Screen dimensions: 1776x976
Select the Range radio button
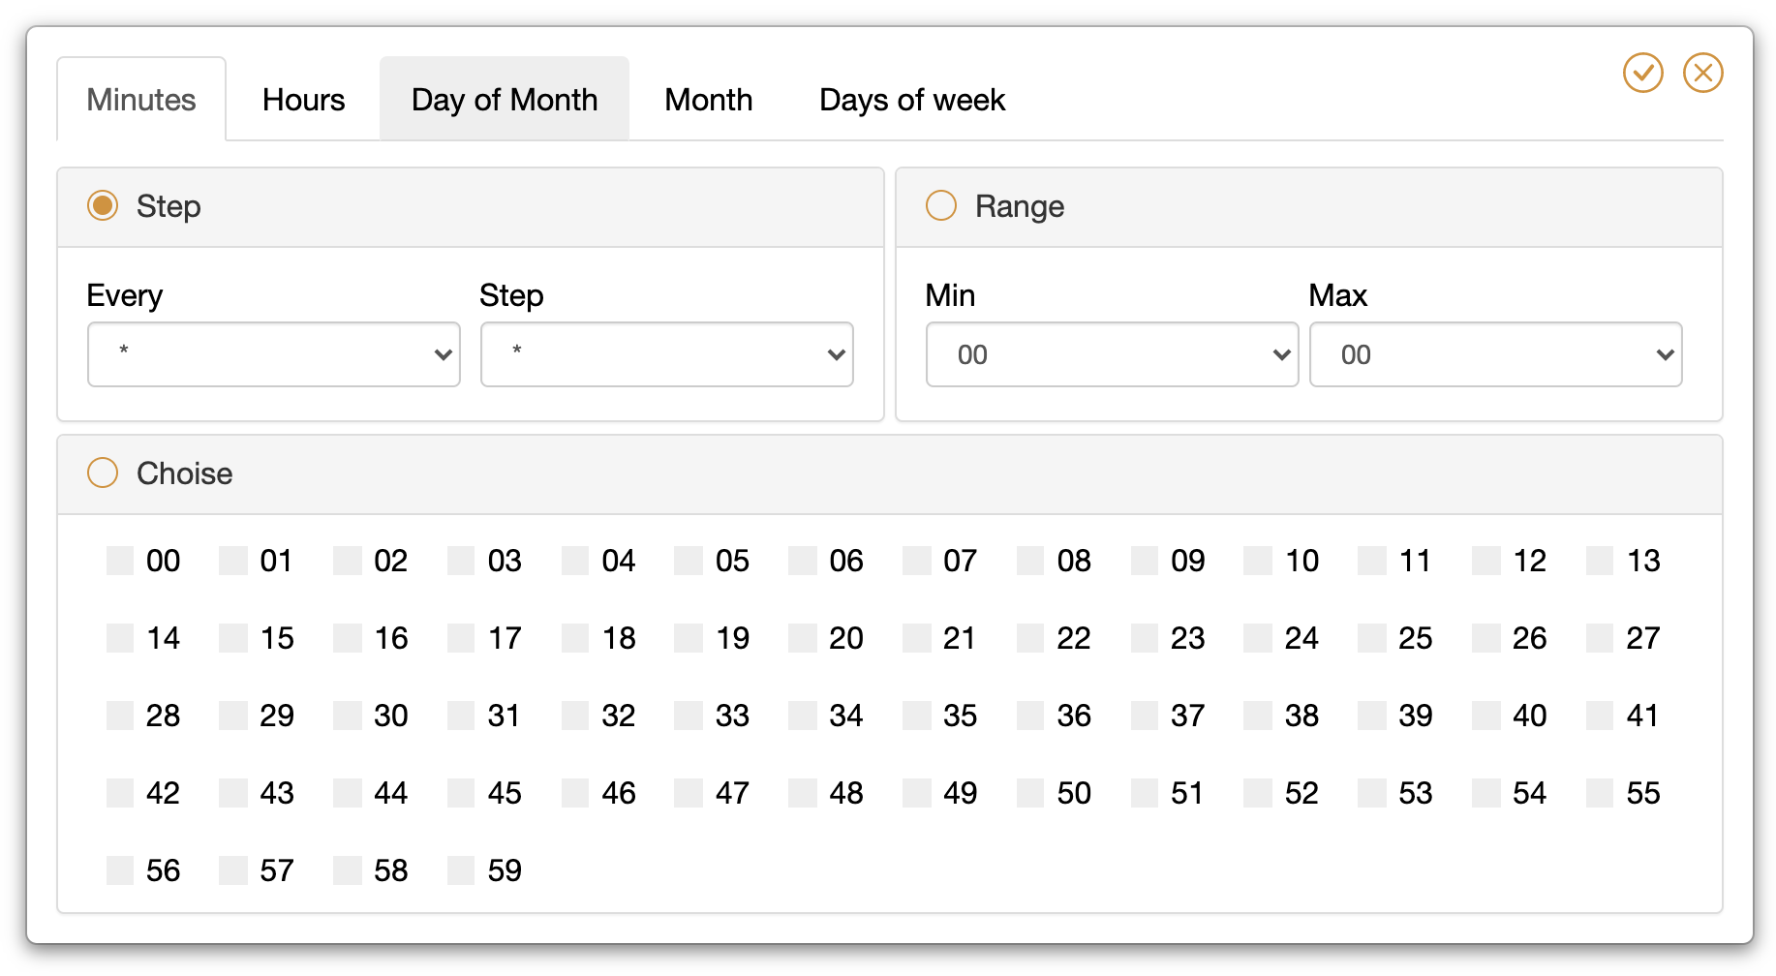(941, 205)
